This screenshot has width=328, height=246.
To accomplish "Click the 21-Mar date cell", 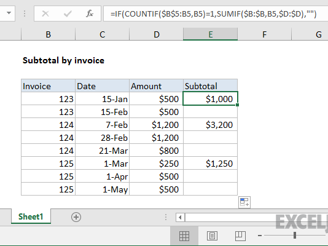I will [103, 150].
